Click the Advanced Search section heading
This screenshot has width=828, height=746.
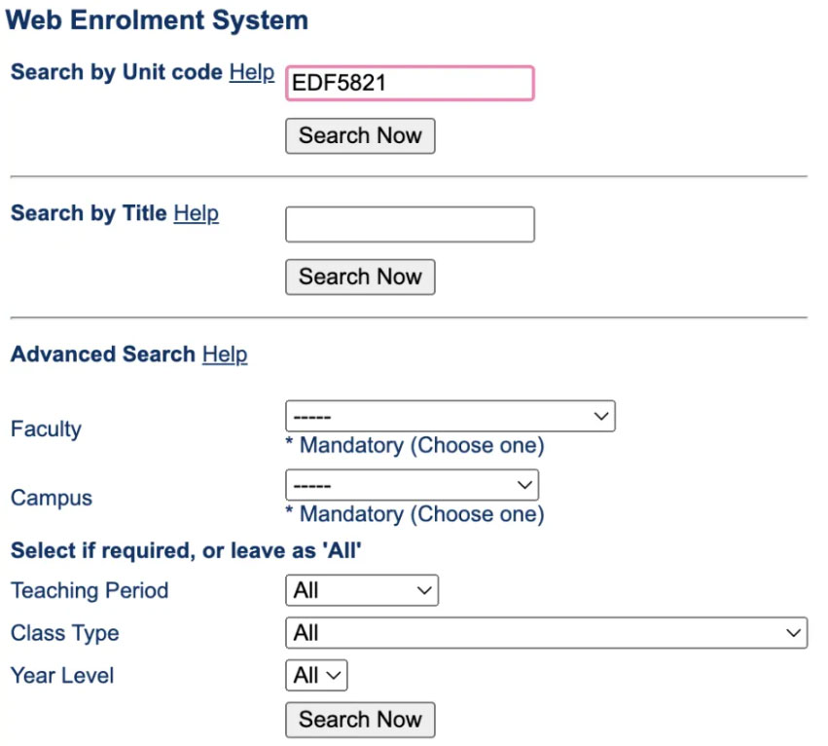[102, 354]
